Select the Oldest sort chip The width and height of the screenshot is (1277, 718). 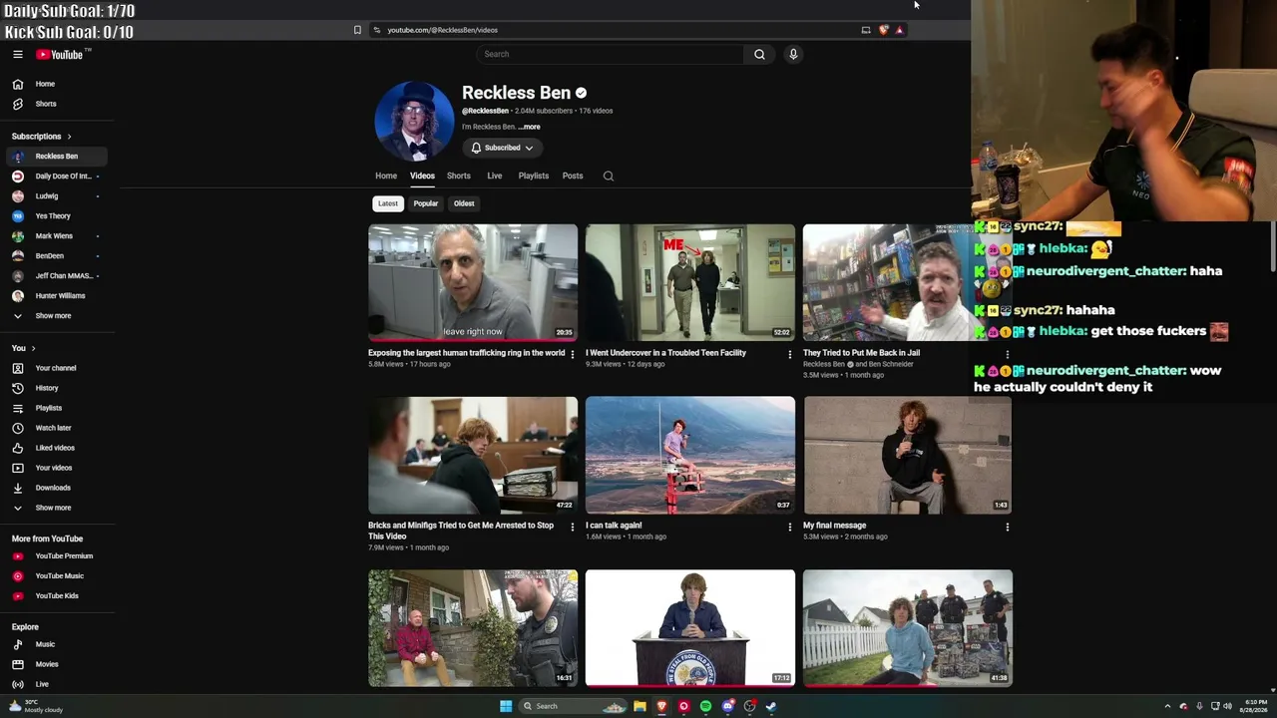464,203
